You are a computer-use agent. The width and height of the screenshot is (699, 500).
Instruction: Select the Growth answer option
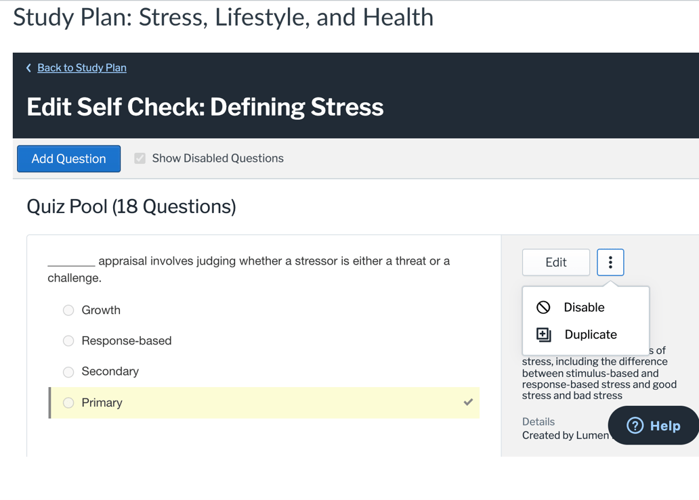tap(68, 310)
